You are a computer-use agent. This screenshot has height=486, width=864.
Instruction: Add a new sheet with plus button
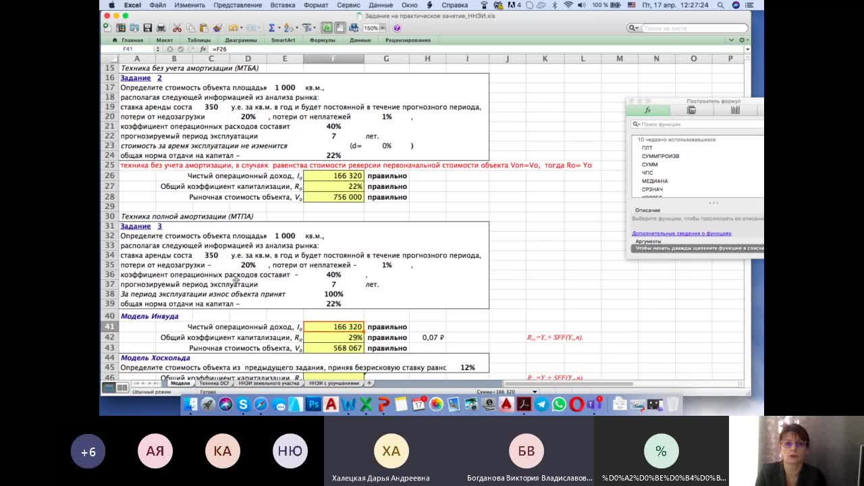369,383
